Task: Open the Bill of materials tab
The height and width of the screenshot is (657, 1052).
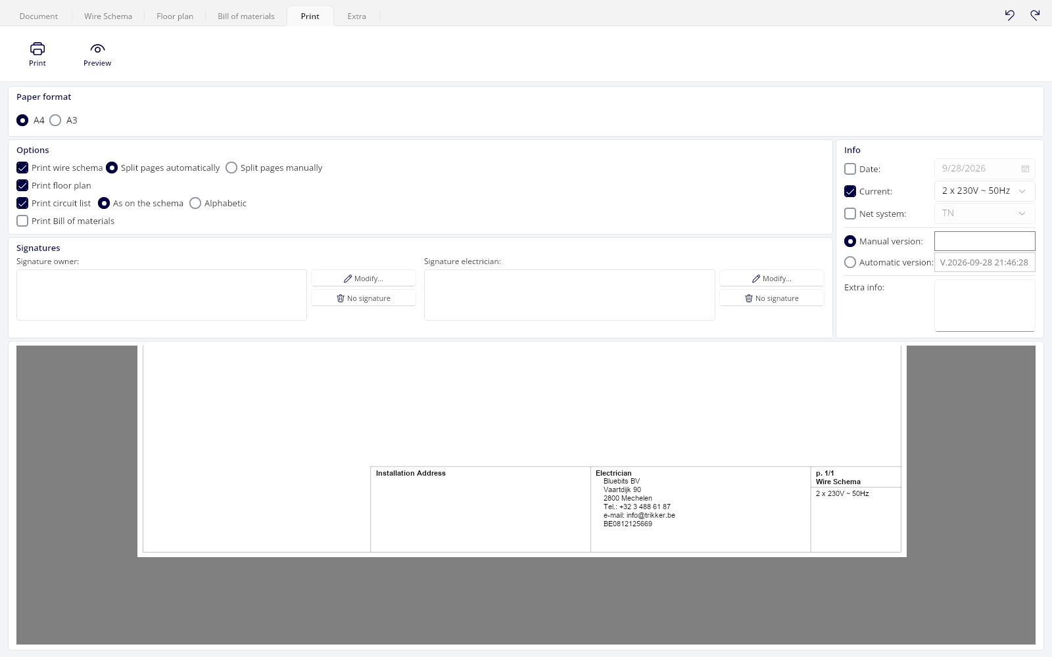Action: point(246,16)
